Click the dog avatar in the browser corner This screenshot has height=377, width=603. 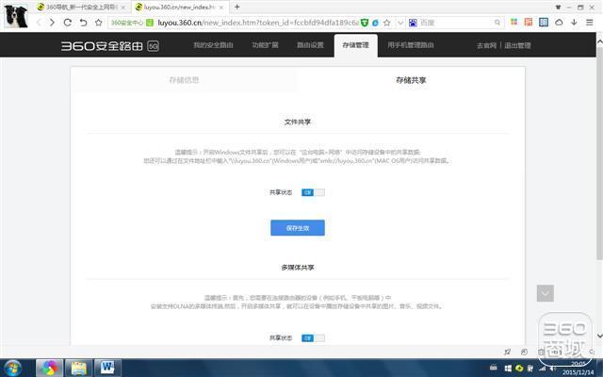pyautogui.click(x=16, y=16)
